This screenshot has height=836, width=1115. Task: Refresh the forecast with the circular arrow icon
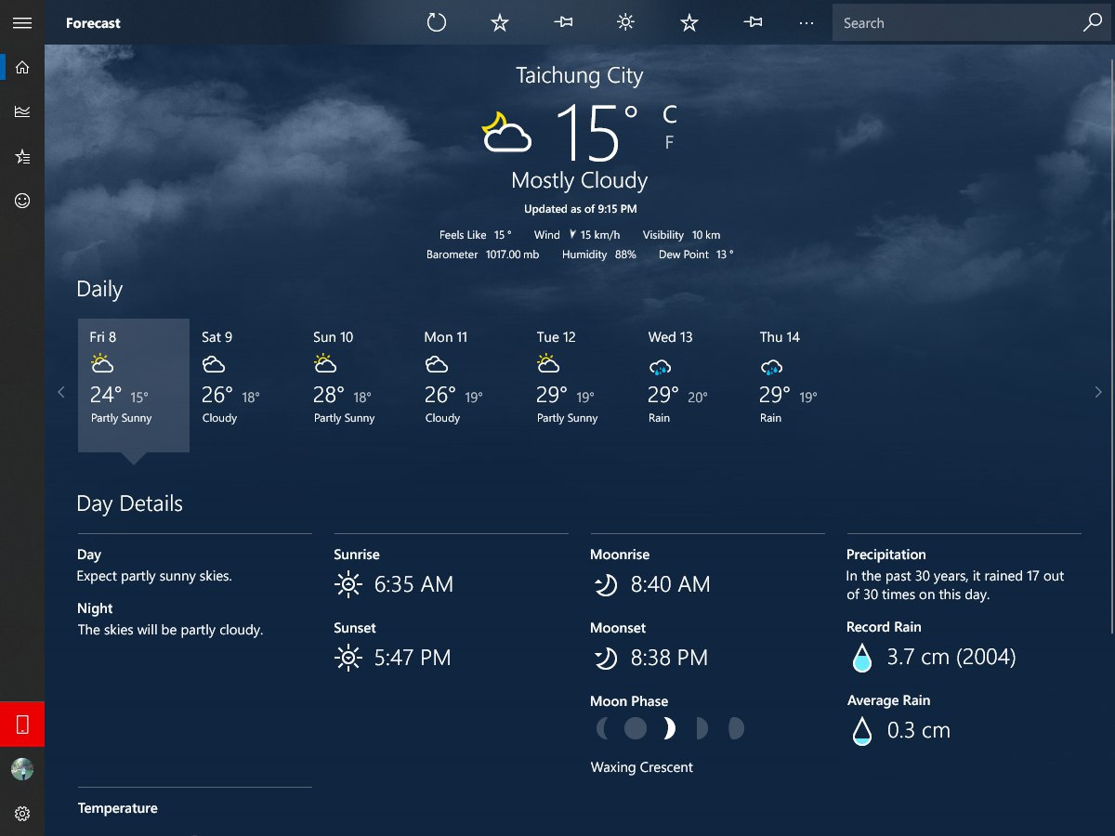coord(437,22)
